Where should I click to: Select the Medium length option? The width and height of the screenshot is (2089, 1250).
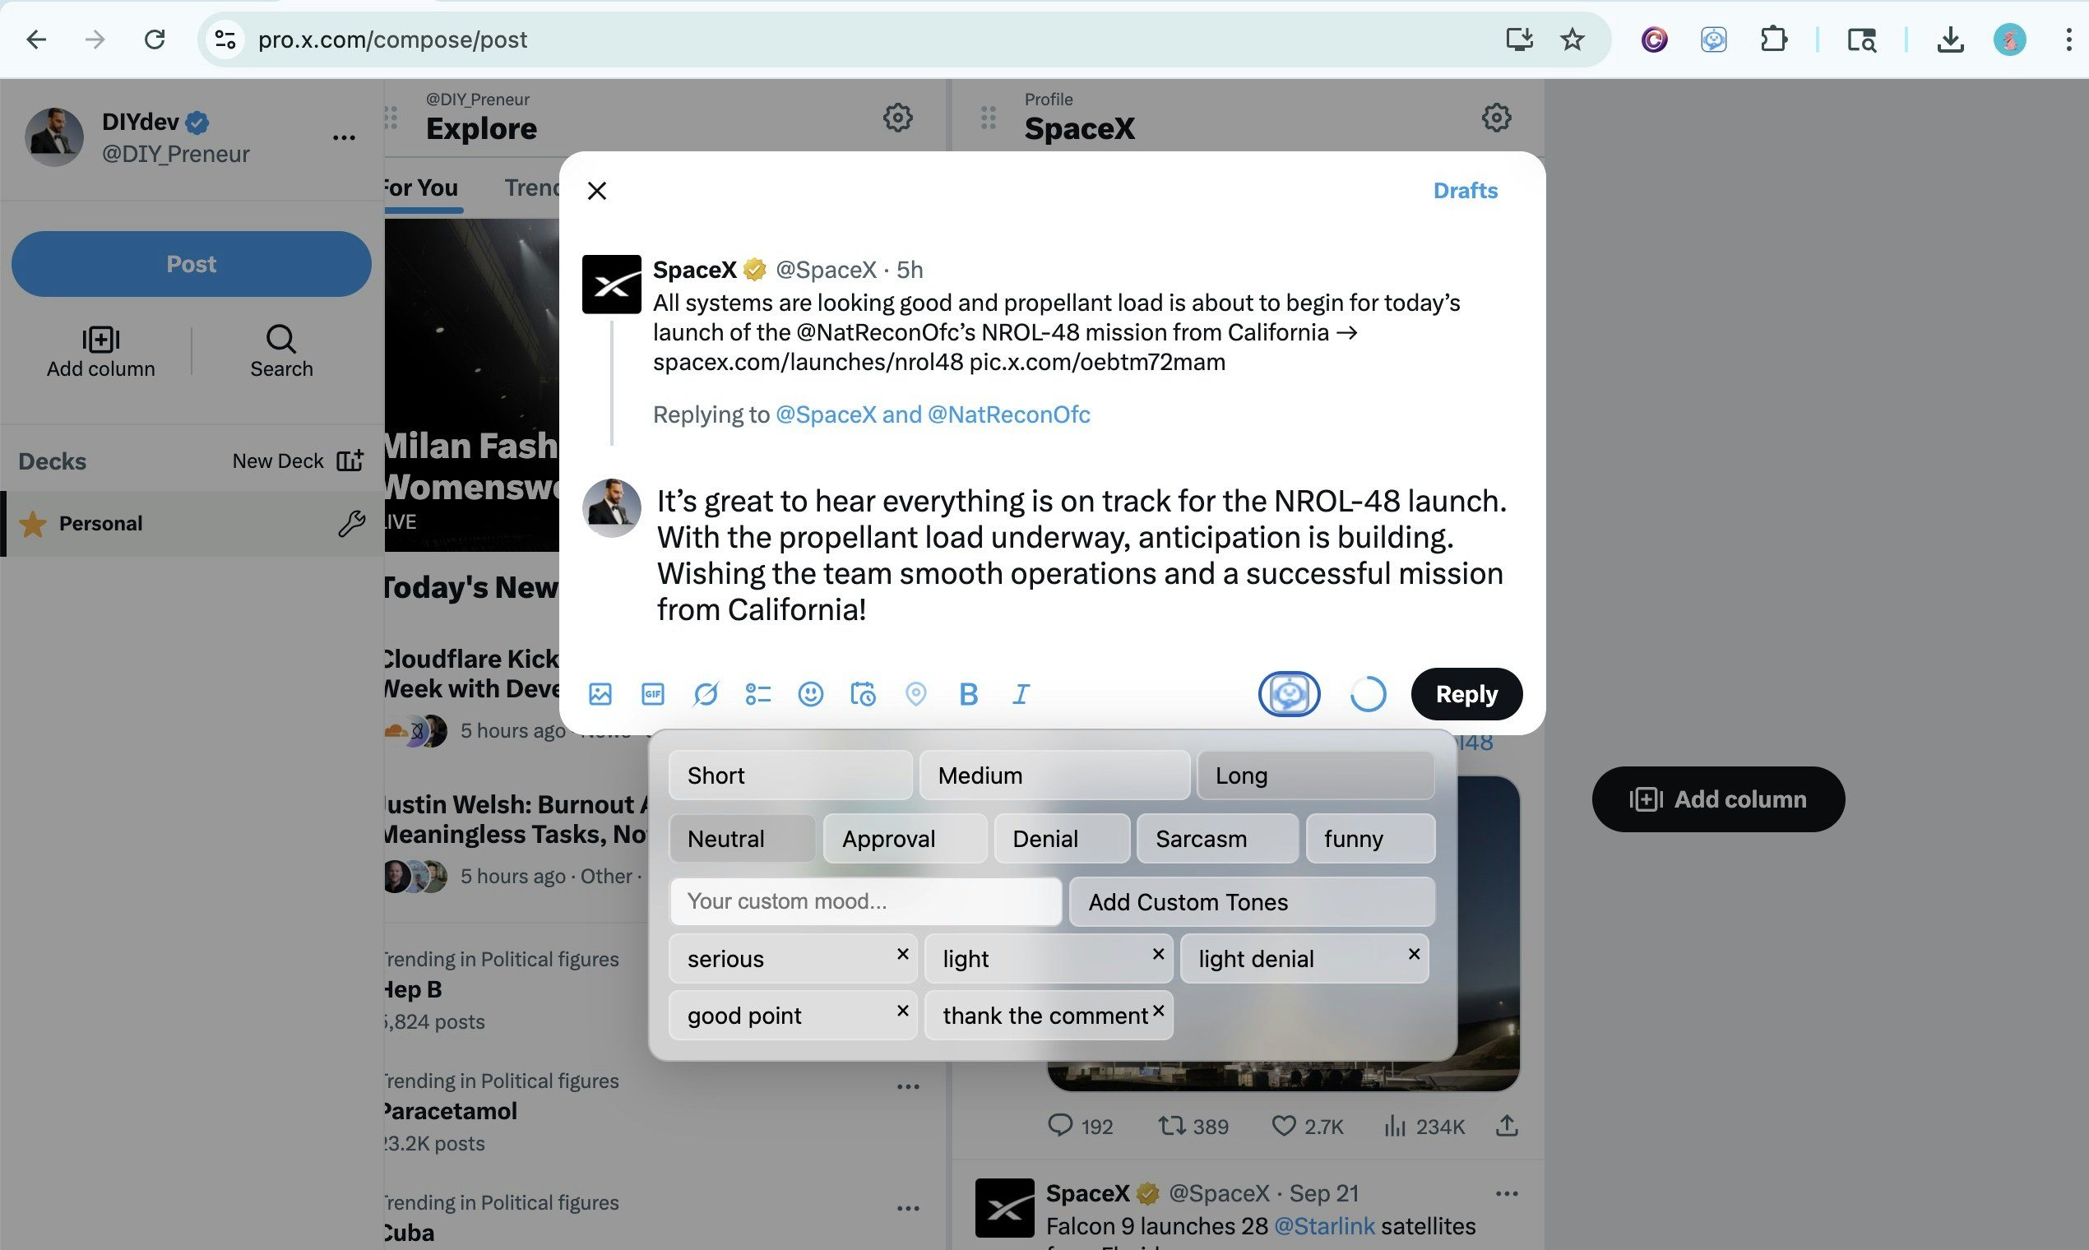tap(1054, 775)
